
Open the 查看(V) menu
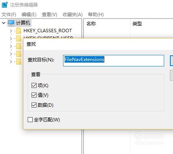coord(50,15)
